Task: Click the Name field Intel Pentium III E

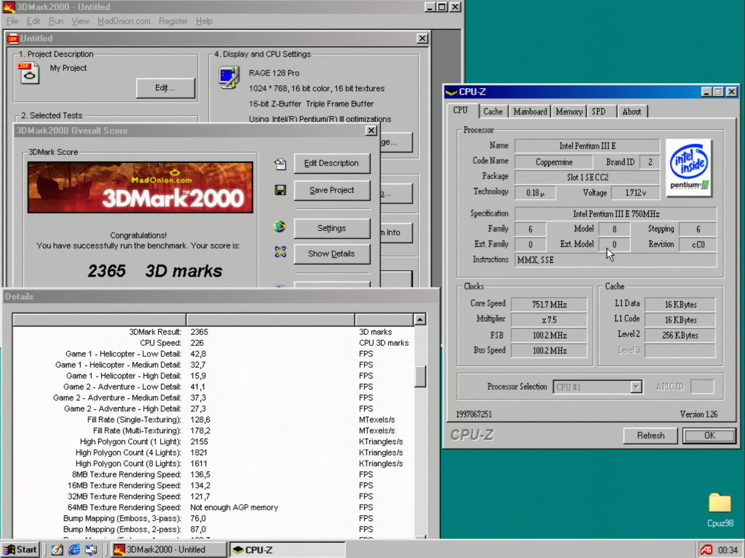Action: click(x=587, y=146)
